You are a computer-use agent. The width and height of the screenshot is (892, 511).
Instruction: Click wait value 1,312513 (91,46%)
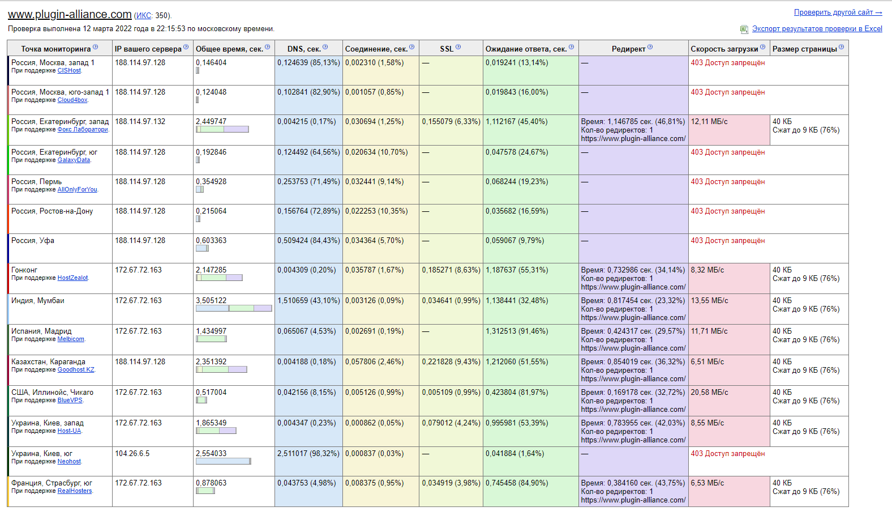[517, 331]
